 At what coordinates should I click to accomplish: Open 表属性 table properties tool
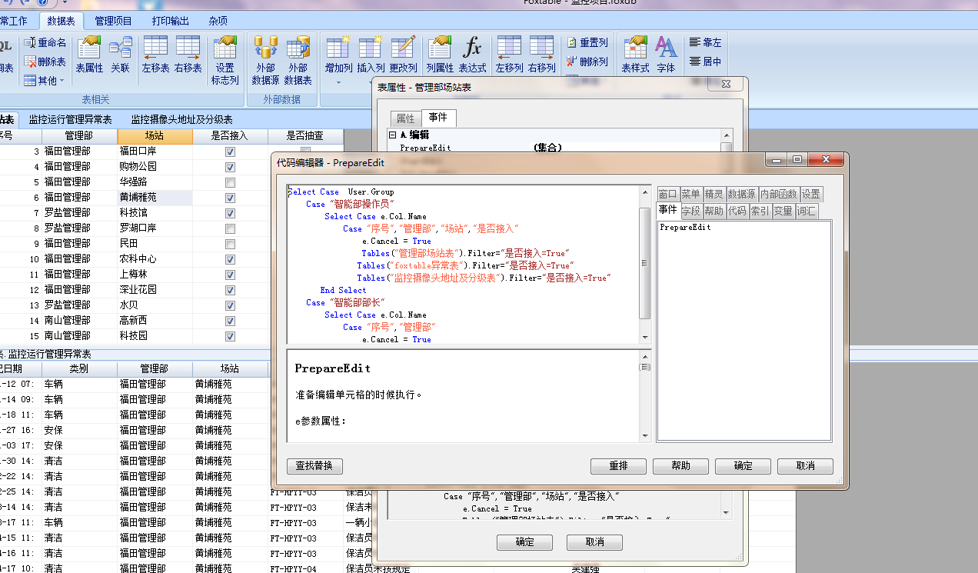(89, 54)
